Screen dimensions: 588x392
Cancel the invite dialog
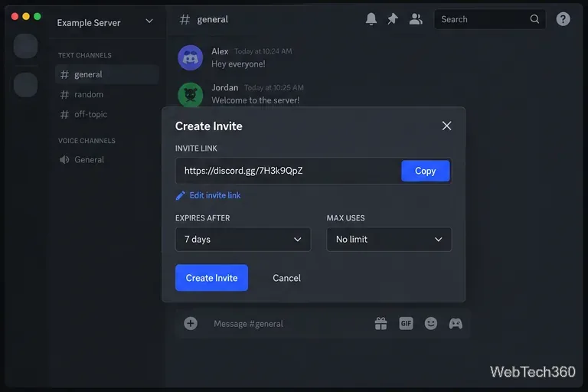(286, 278)
